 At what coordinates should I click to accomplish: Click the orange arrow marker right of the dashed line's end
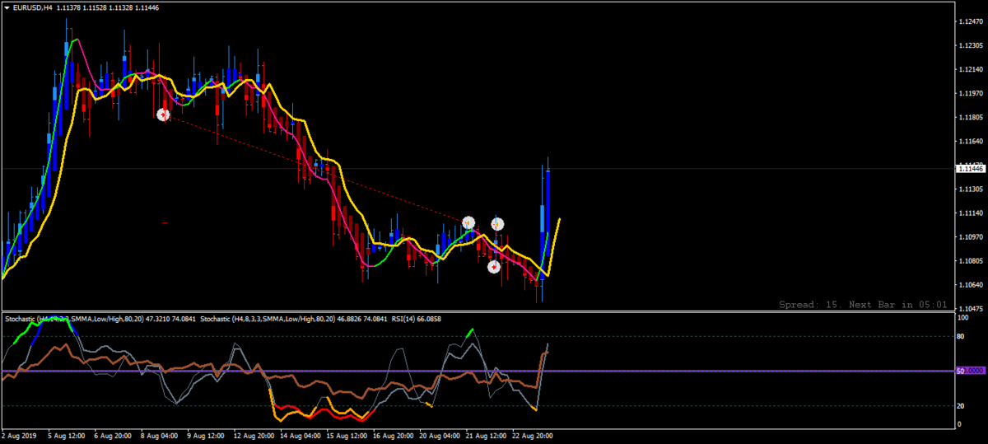tap(498, 223)
